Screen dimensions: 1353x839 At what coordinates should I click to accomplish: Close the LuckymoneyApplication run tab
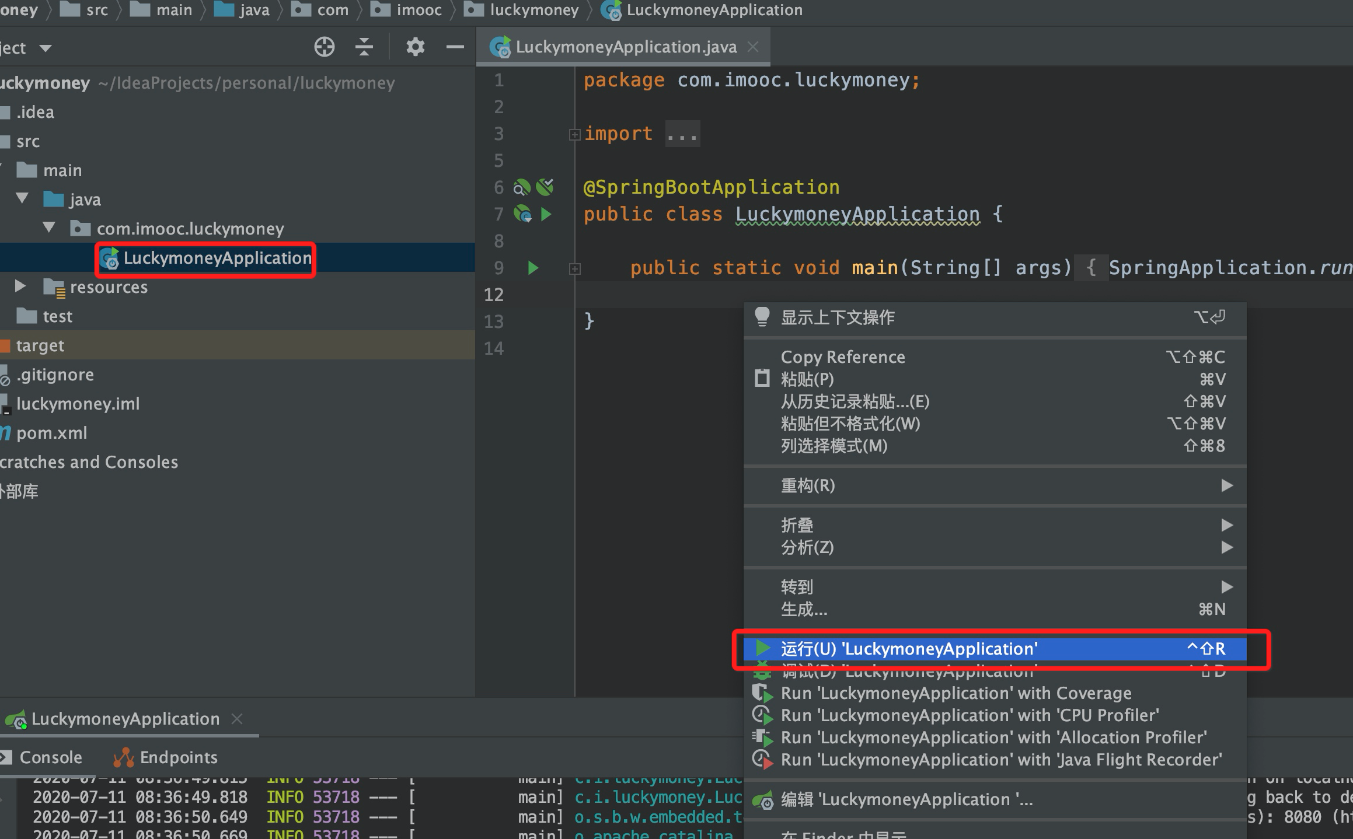click(x=237, y=719)
